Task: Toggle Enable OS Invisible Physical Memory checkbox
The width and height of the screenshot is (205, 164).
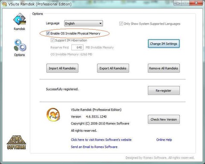Action: tap(48, 33)
